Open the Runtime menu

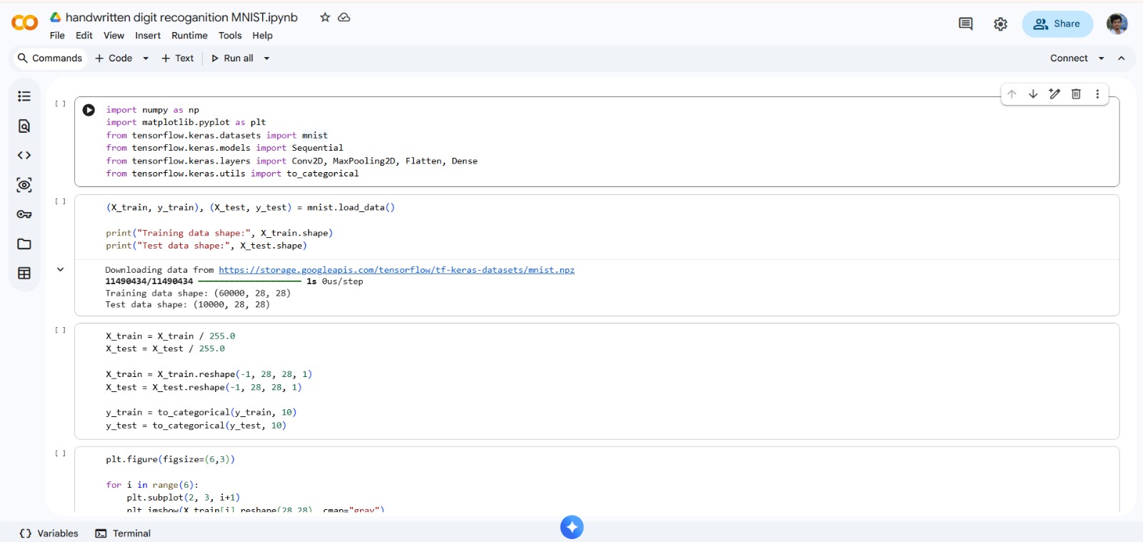click(189, 36)
